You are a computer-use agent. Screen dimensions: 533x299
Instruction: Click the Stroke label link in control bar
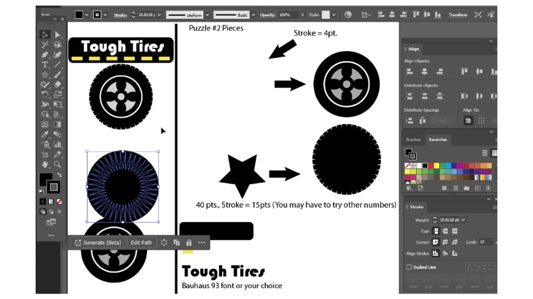[x=120, y=15]
